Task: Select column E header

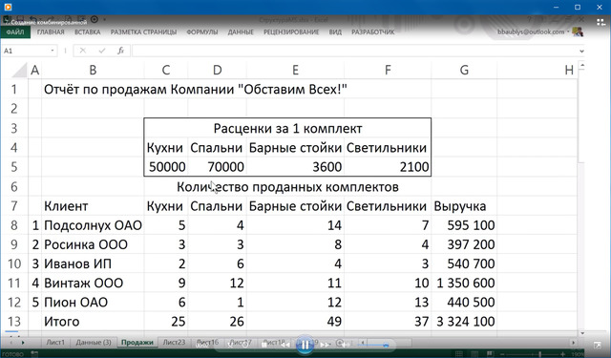Action: 295,70
